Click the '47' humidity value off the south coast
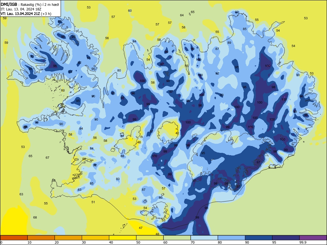This screenshot has width=327, height=245. point(141,228)
